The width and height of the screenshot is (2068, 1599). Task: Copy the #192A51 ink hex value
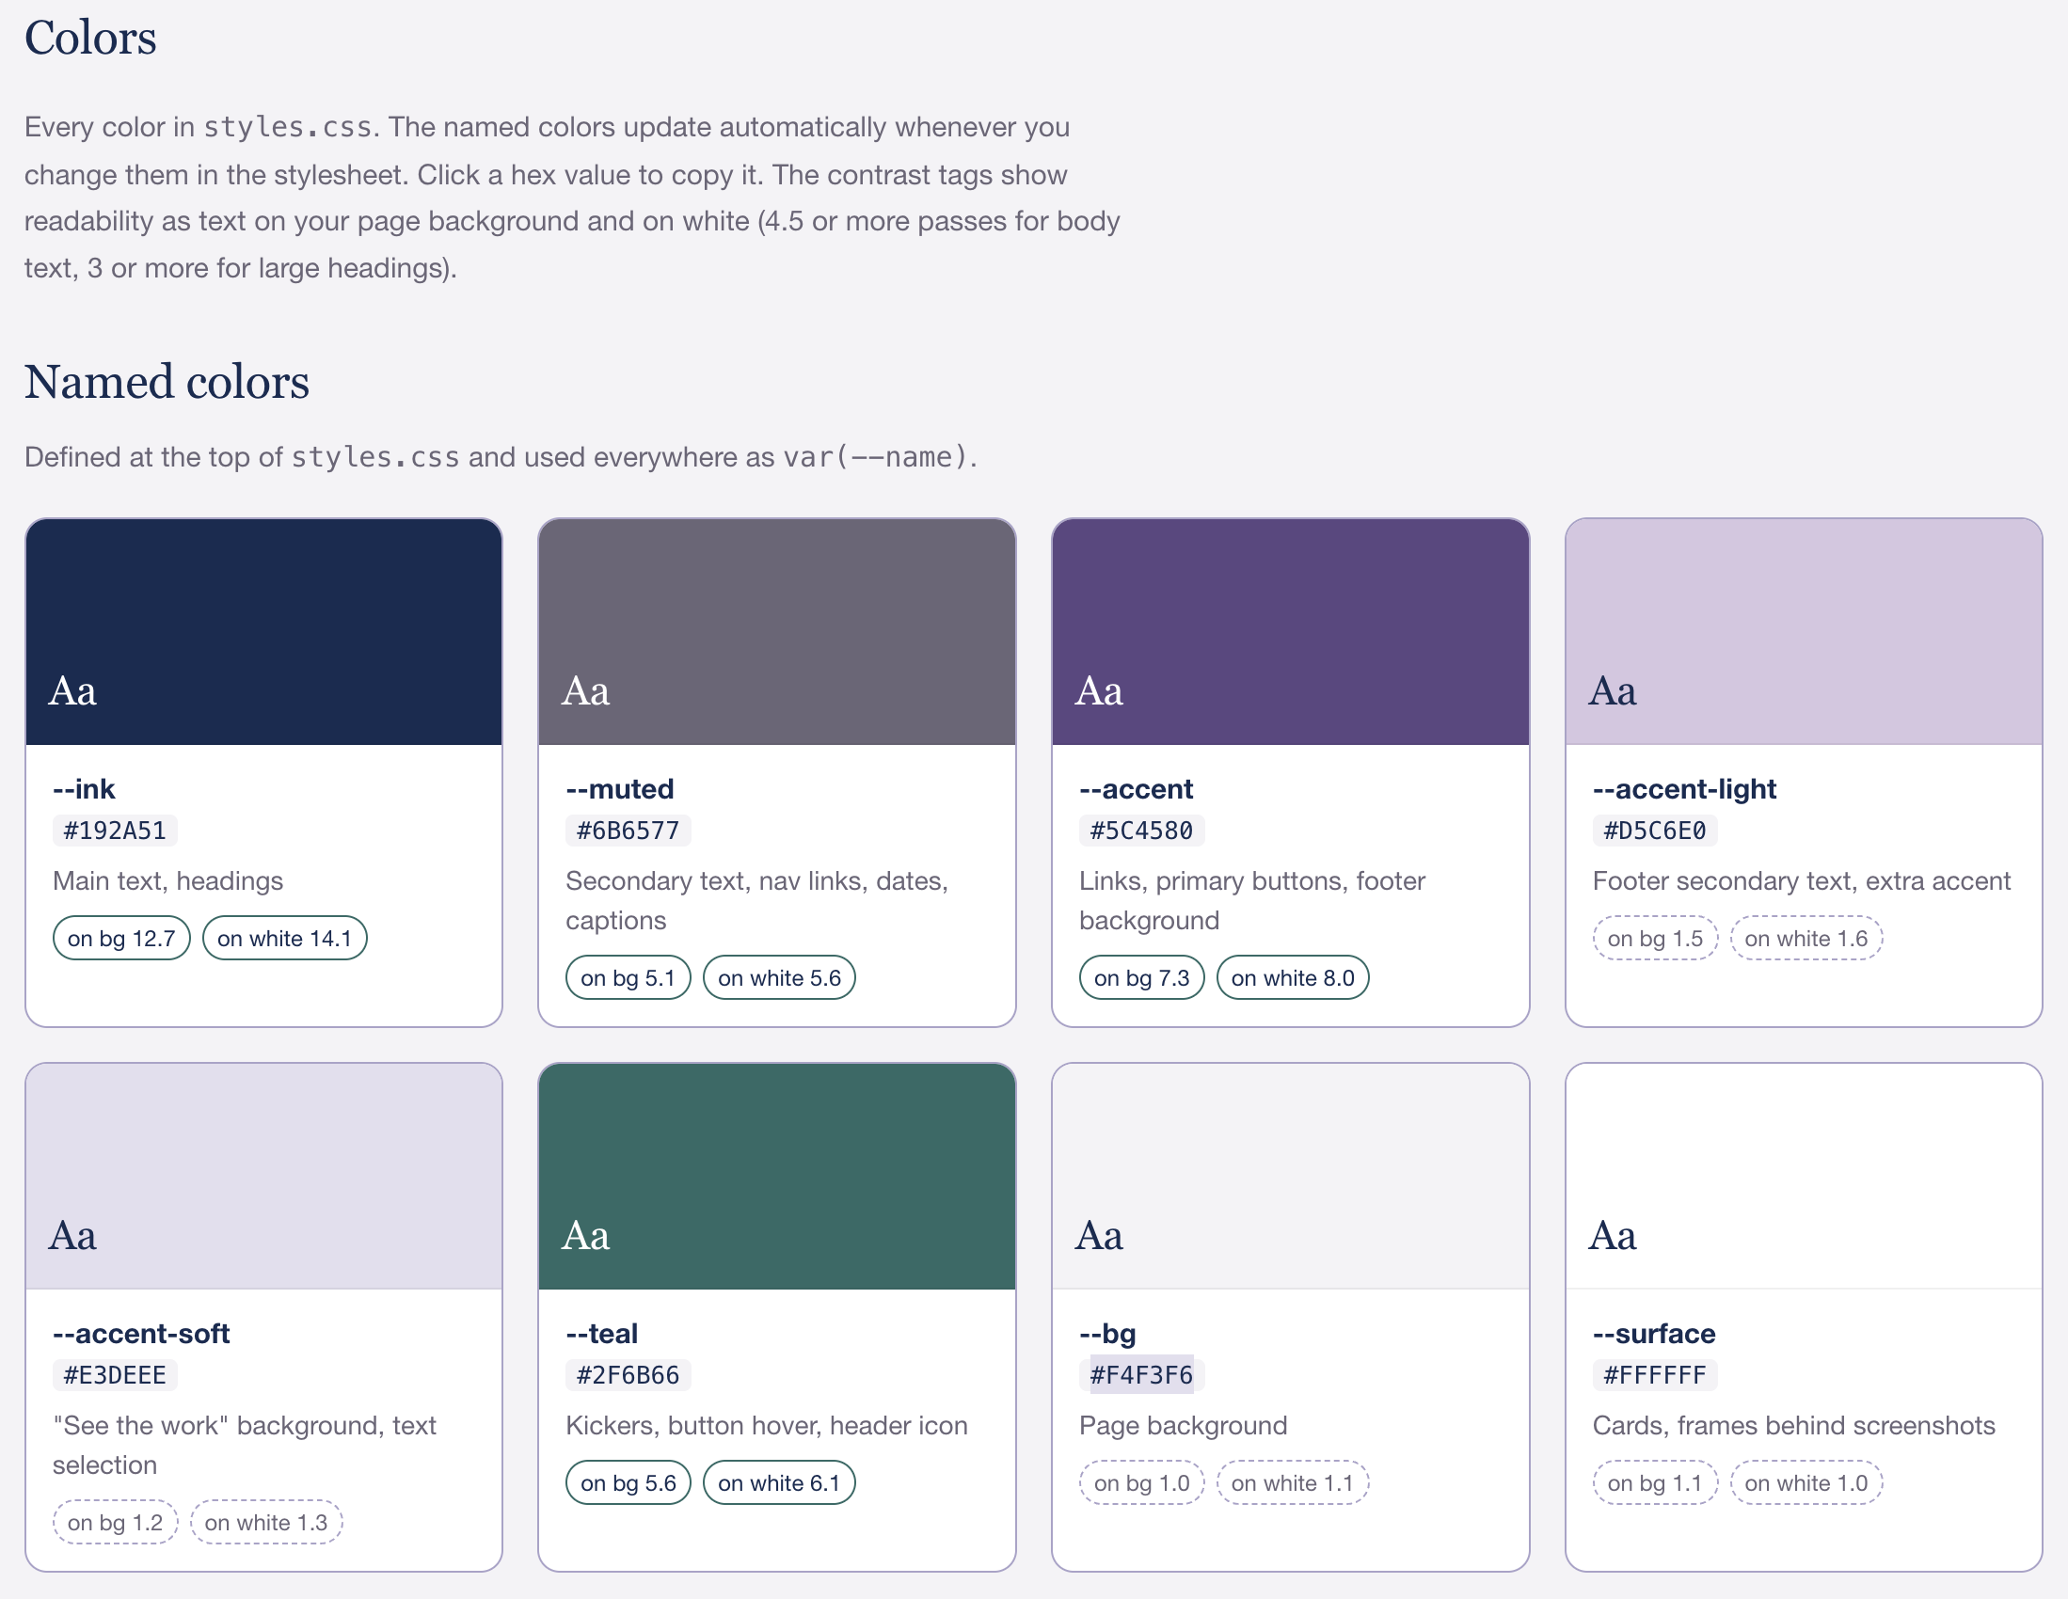[115, 831]
